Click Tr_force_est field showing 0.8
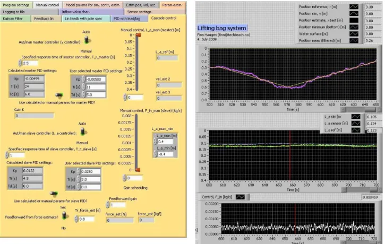The height and width of the screenshot is (244, 385). (87, 219)
